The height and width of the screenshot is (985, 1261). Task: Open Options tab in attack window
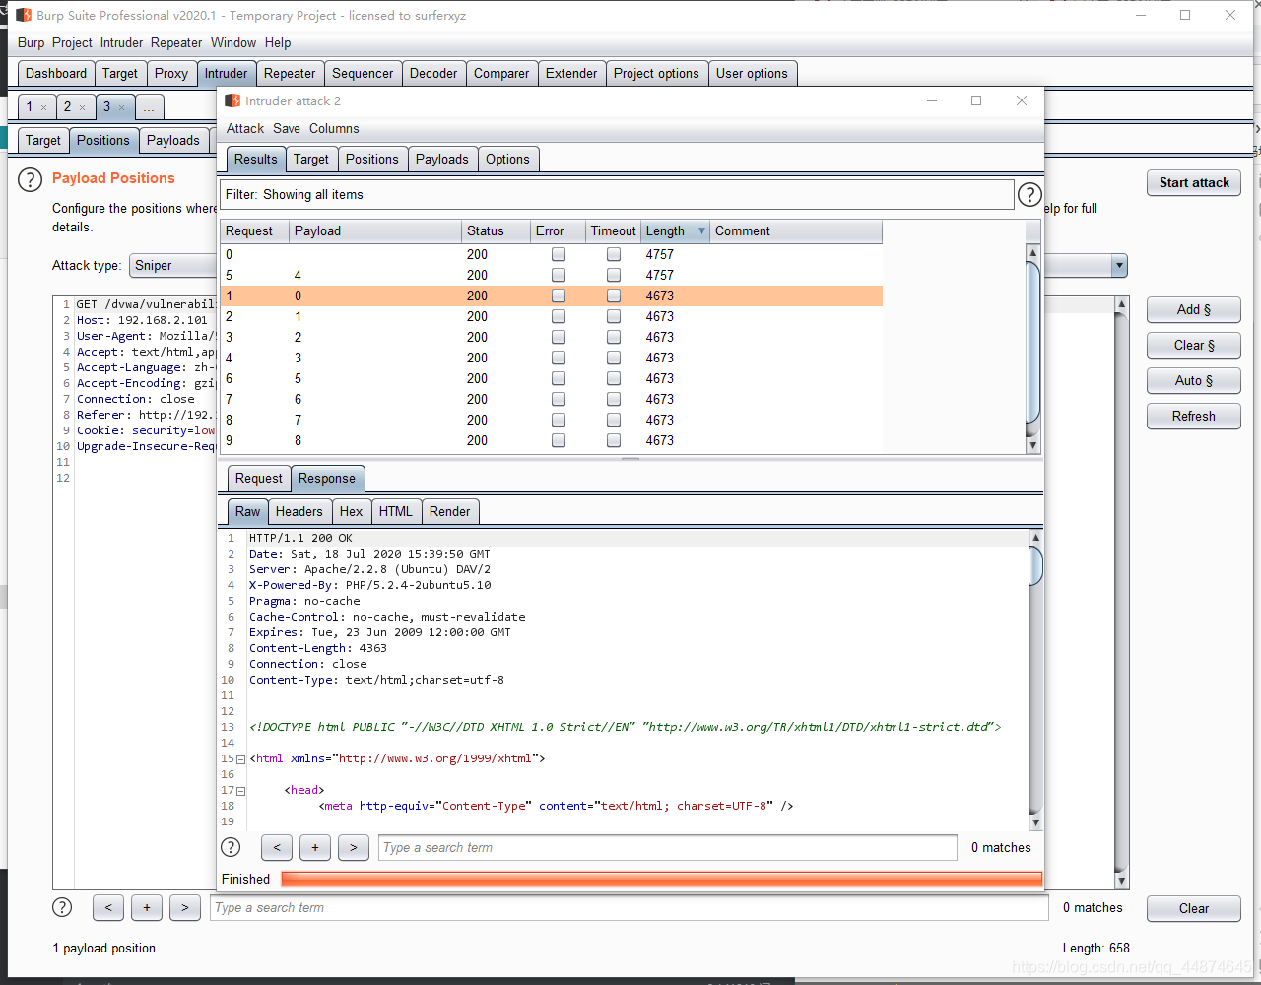coord(507,159)
